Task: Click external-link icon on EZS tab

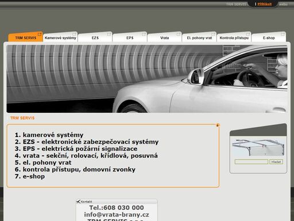Action: (x=109, y=35)
